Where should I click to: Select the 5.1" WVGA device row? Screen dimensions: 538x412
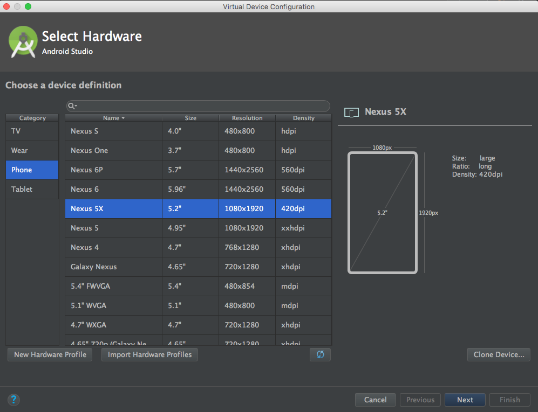[x=199, y=305]
